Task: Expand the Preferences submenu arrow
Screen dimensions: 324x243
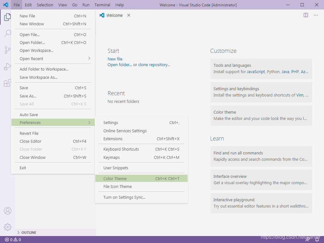Action: coord(89,122)
